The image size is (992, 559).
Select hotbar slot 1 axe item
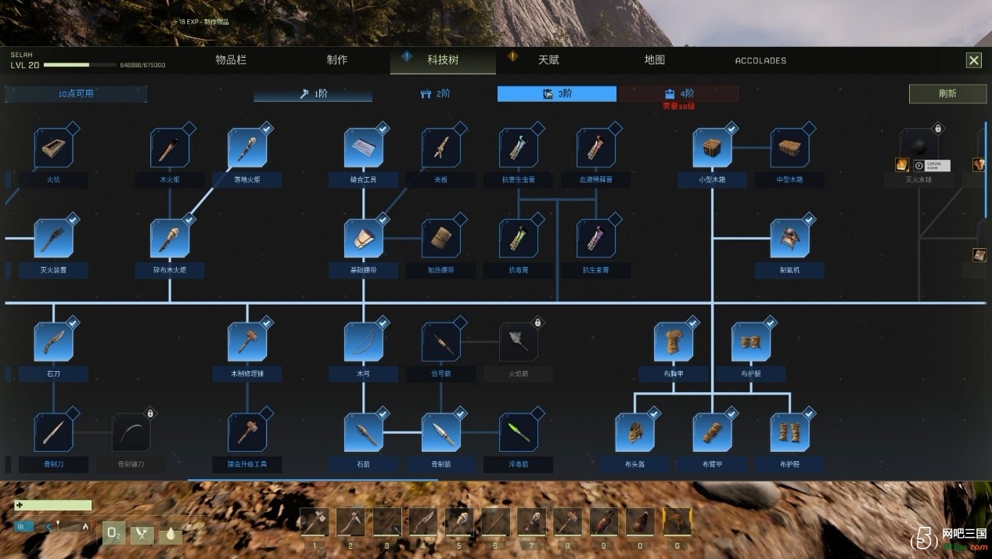(x=314, y=522)
